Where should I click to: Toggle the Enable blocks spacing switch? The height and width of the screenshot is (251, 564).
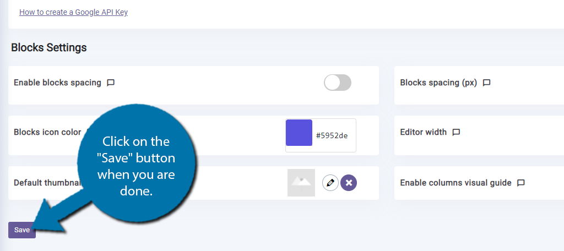point(338,83)
